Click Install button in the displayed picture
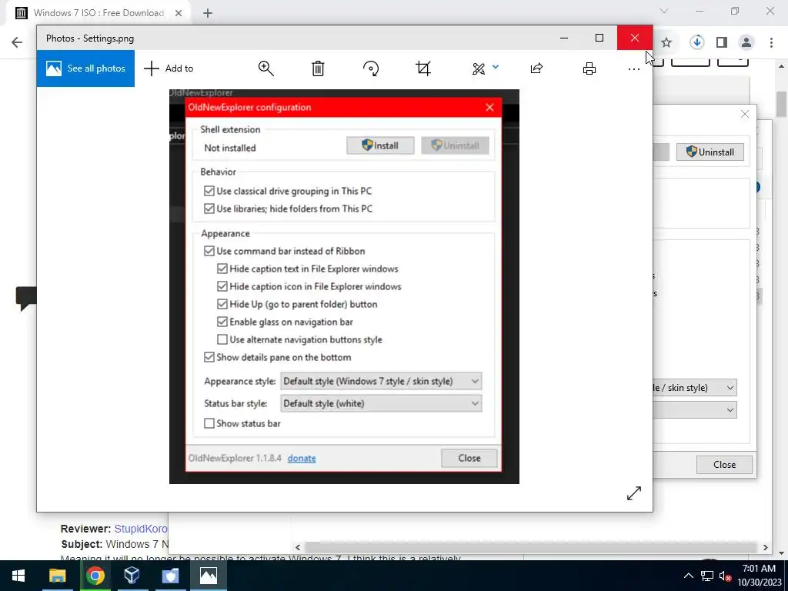 [x=380, y=145]
